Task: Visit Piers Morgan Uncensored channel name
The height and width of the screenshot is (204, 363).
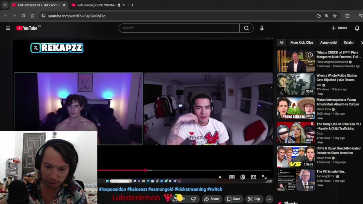Action: (332, 62)
